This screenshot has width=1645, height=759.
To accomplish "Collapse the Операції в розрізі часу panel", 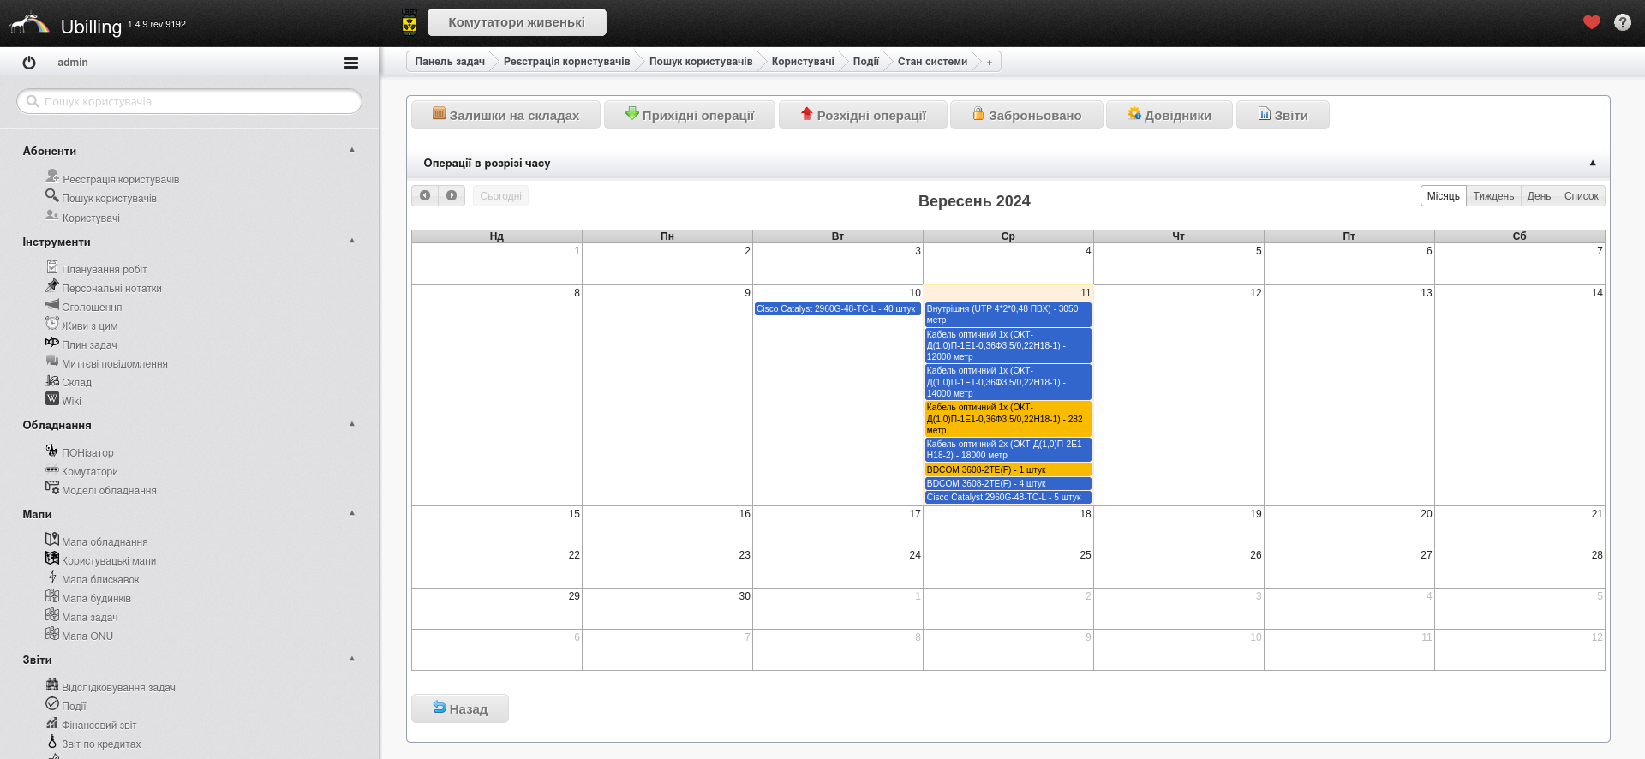I will (1592, 163).
